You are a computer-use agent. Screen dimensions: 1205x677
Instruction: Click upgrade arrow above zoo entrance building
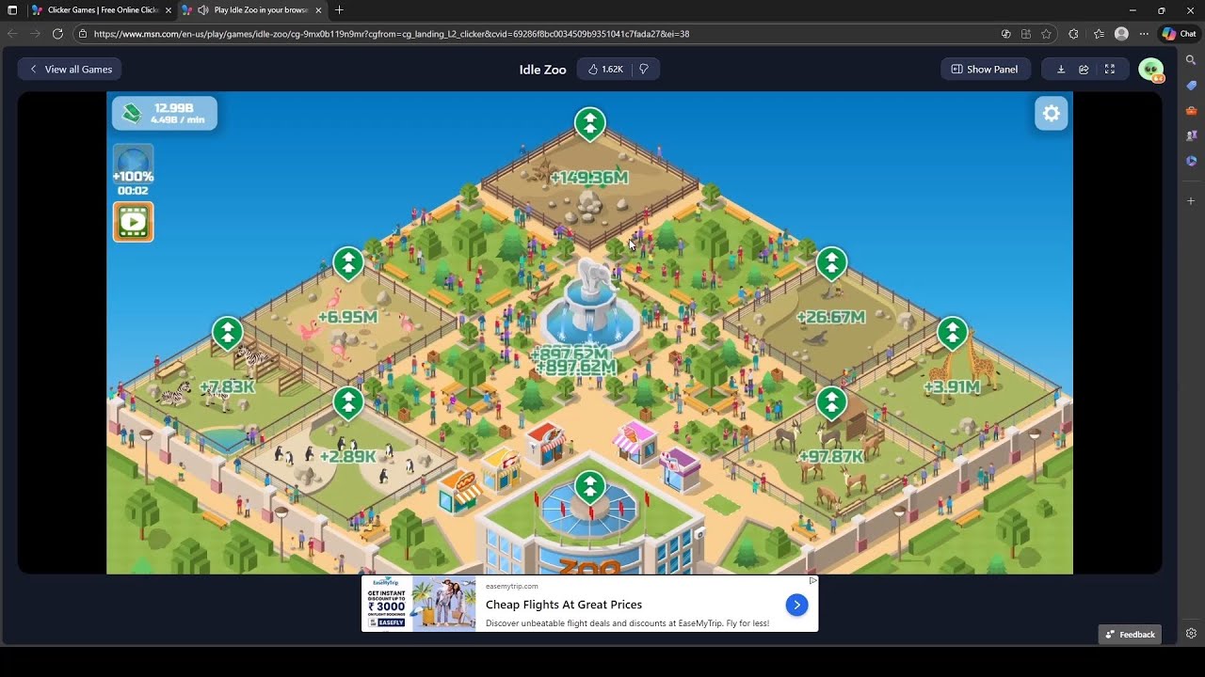[x=590, y=486]
